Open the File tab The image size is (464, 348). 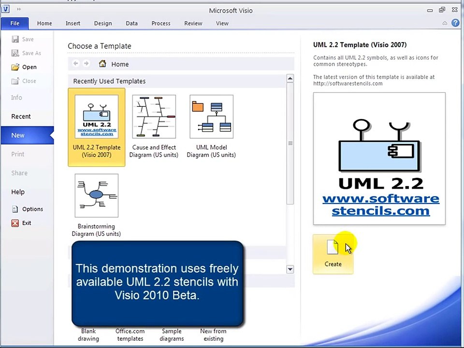[x=14, y=23]
